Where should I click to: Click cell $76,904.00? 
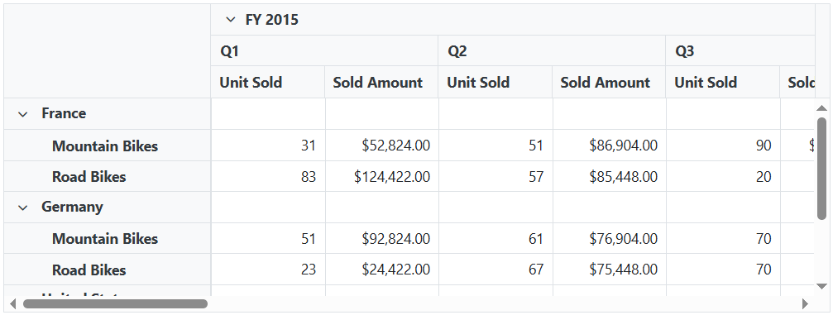pyautogui.click(x=609, y=238)
